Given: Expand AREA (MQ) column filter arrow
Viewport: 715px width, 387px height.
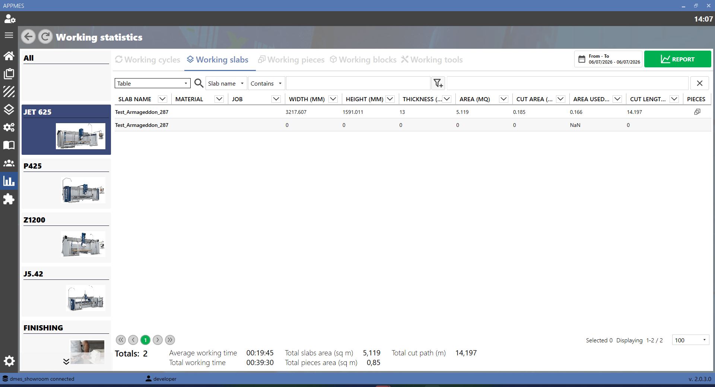Looking at the screenshot, I should click(x=503, y=99).
